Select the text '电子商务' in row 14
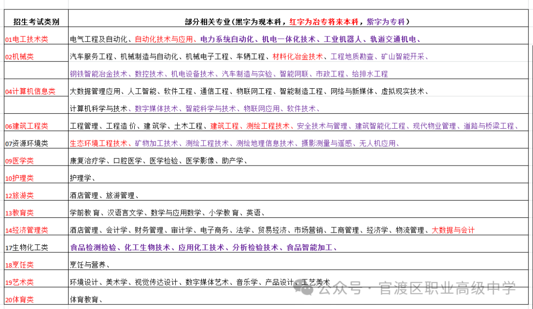This screenshot has height=309, width=533. pos(215,230)
